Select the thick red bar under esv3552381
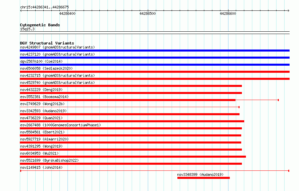Image resolution: width=299 pixels, height=191 pixels. point(128,100)
